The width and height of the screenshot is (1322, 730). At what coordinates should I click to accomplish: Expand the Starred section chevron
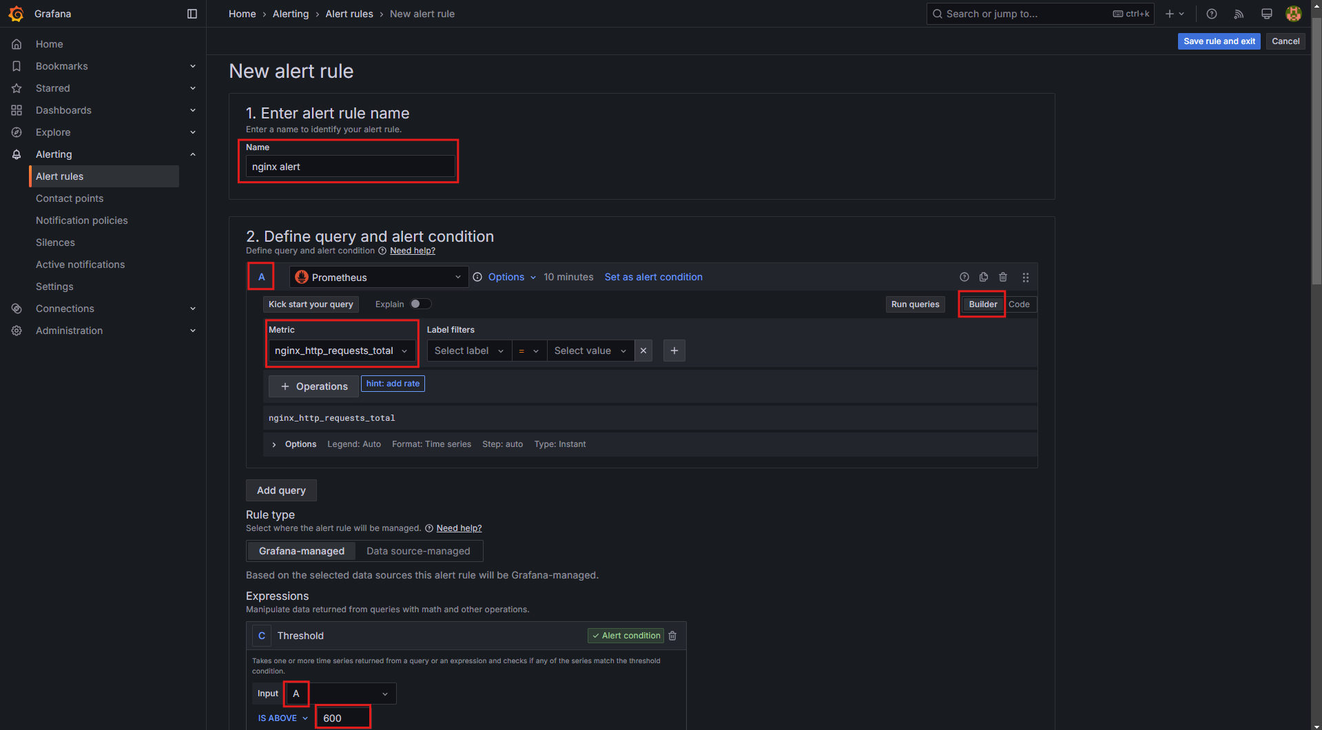[x=193, y=88]
